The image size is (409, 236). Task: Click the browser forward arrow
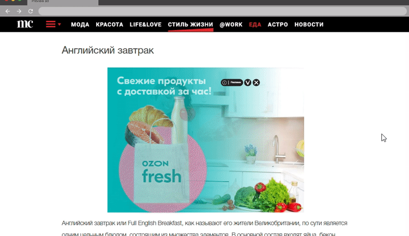19,11
